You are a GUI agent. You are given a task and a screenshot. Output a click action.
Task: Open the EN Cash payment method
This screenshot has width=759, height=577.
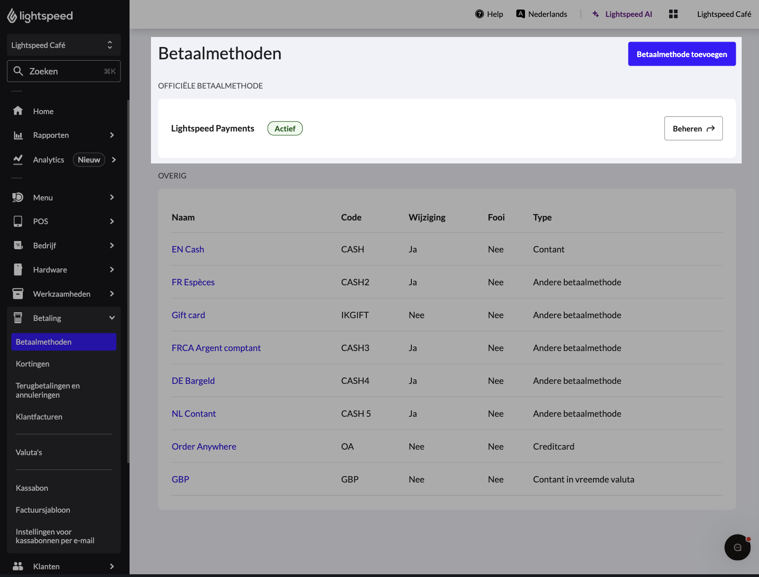188,249
